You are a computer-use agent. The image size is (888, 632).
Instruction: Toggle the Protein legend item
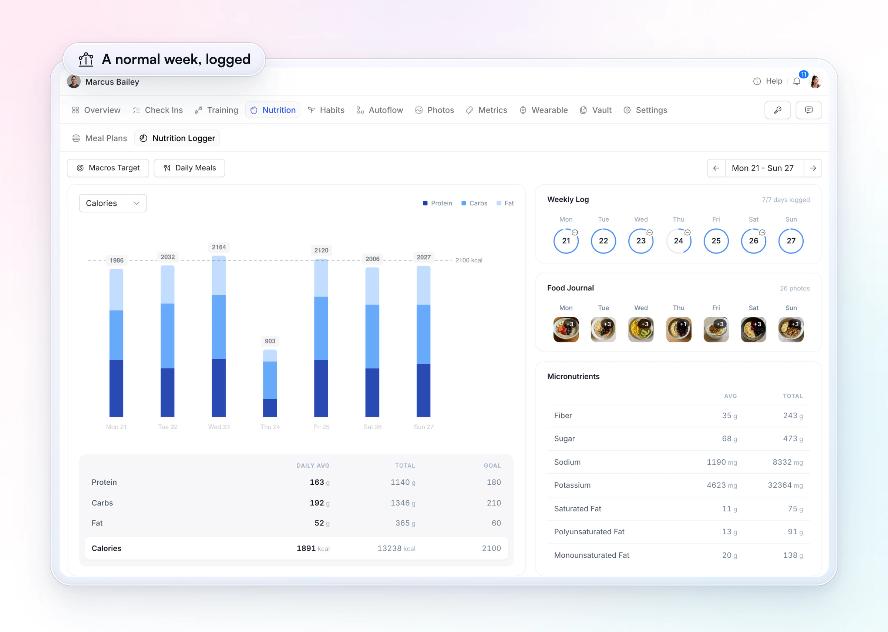click(437, 203)
